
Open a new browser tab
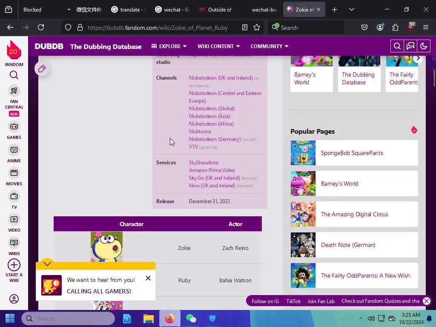pos(335,9)
